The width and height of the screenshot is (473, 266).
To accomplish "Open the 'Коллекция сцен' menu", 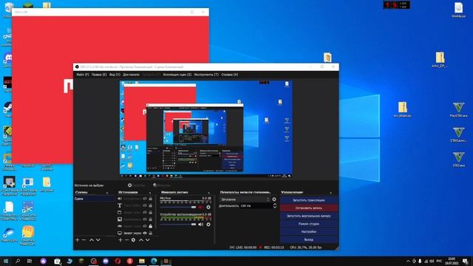I will [177, 75].
